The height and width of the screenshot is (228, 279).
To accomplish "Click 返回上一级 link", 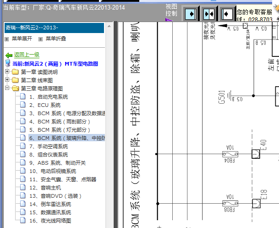I will (x=27, y=55).
